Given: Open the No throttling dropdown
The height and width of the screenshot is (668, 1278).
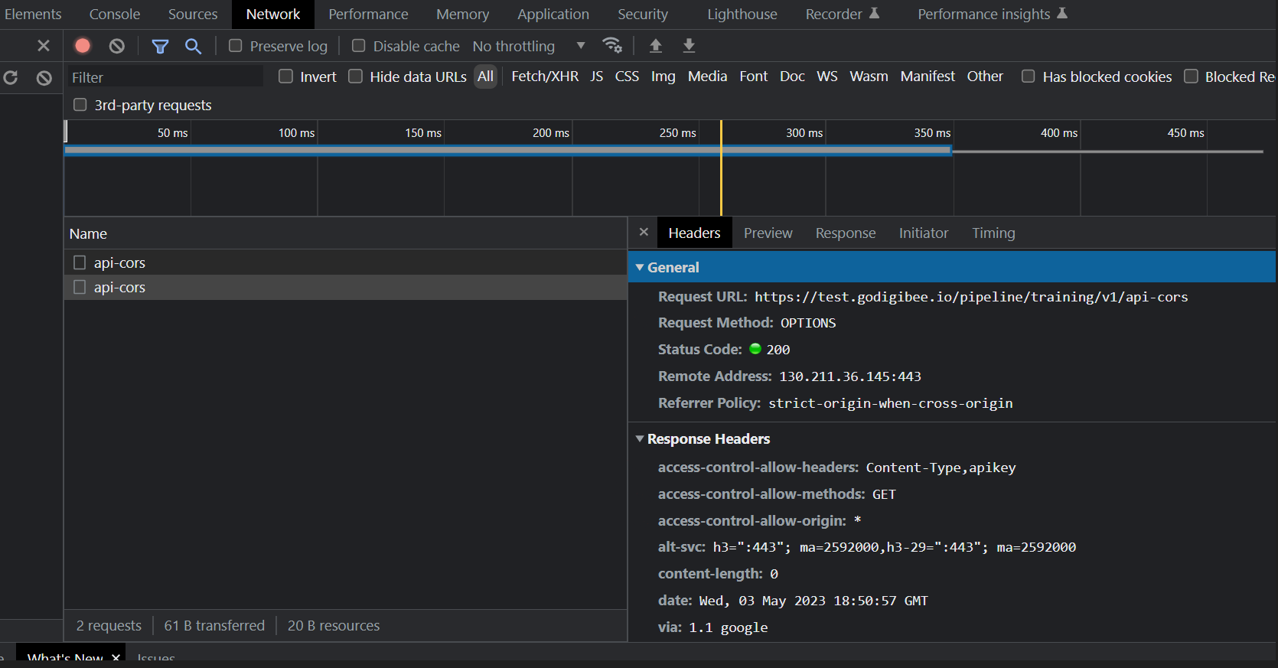Looking at the screenshot, I should click(528, 47).
